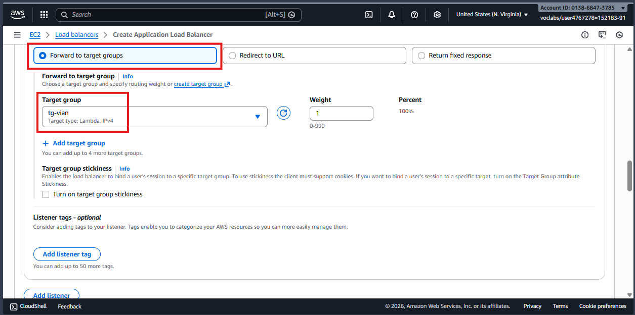This screenshot has width=635, height=315.
Task: Open the help question mark icon
Action: point(414,15)
